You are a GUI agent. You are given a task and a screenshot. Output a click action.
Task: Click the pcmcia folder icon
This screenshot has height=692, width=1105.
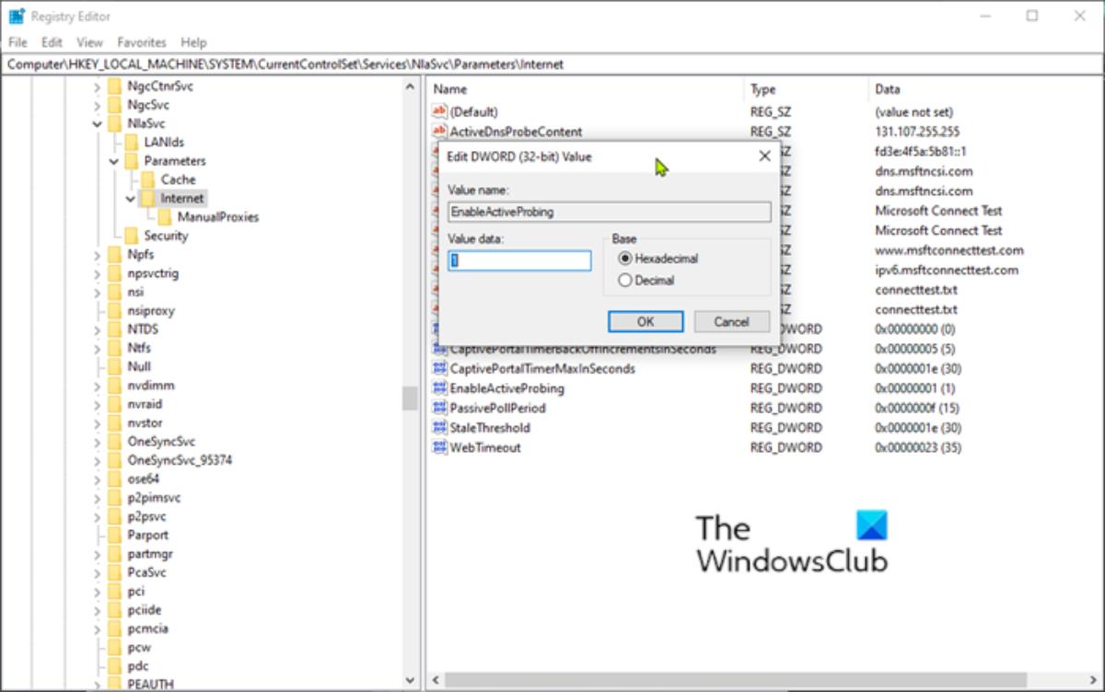tap(114, 629)
